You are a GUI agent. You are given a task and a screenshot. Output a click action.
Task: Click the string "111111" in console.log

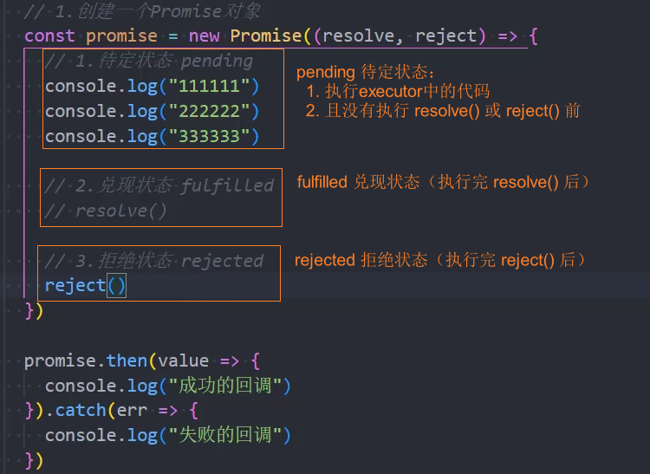coord(209,86)
